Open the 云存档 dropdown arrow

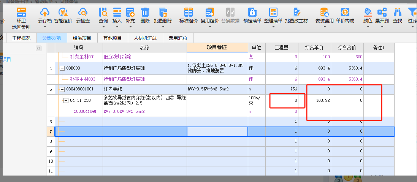tap(45, 27)
